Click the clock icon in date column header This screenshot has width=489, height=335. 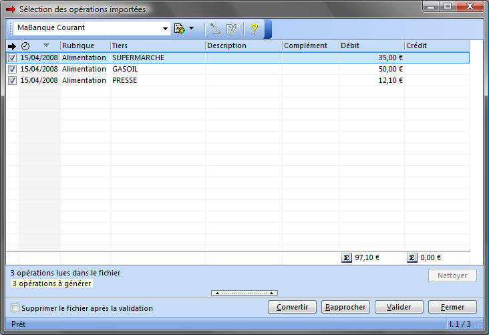25,45
